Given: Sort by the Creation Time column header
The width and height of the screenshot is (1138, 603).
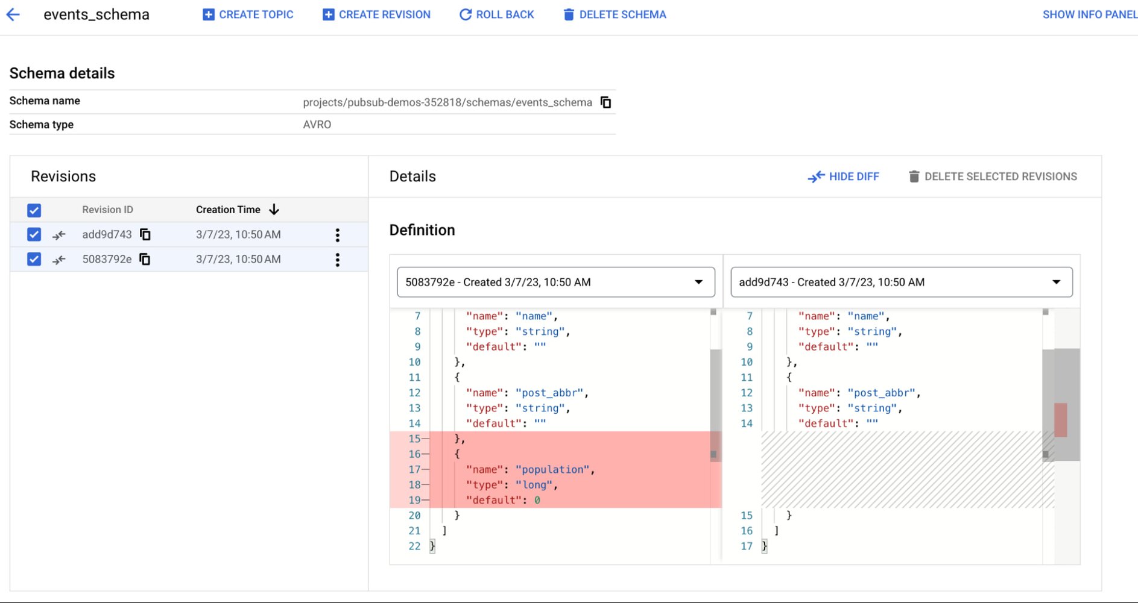Looking at the screenshot, I should point(228,210).
